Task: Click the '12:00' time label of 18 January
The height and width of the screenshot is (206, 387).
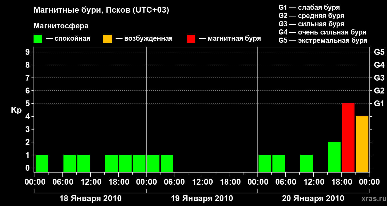Action: click(91, 182)
